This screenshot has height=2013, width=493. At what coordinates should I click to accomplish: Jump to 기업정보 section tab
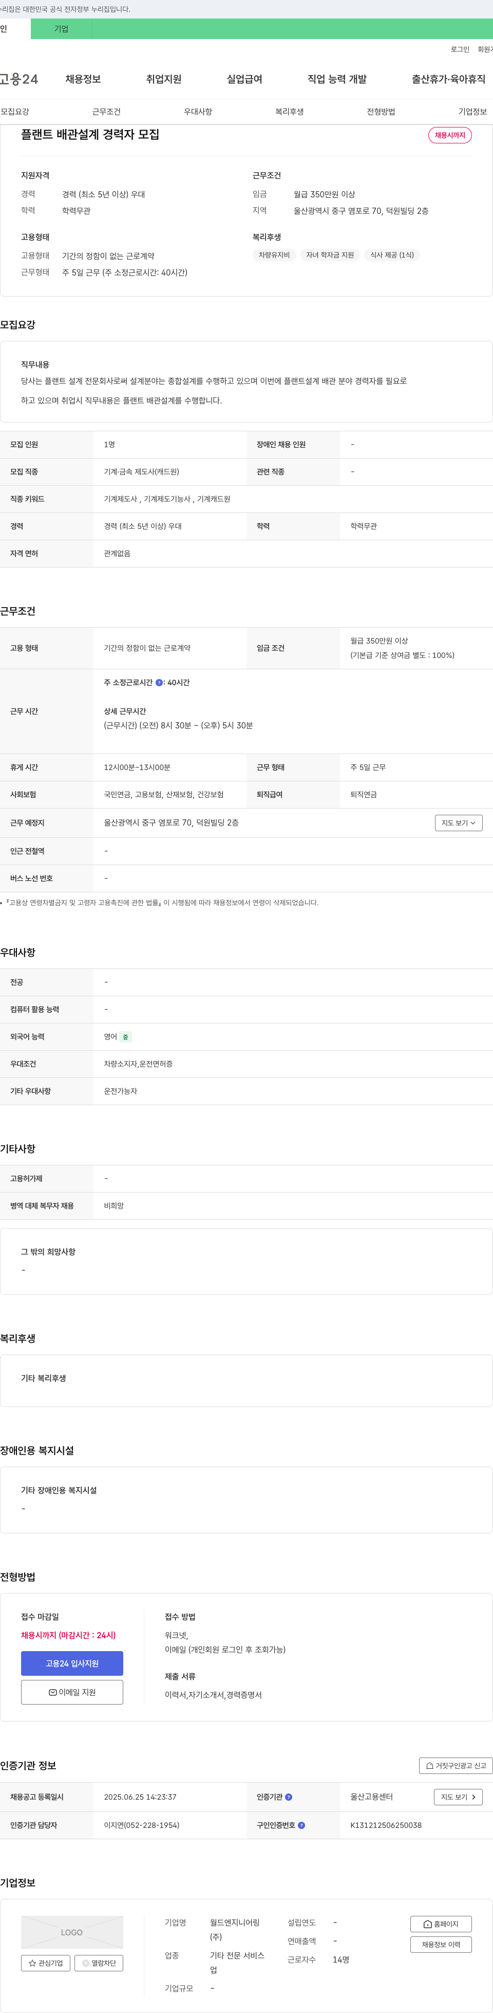[x=473, y=112]
